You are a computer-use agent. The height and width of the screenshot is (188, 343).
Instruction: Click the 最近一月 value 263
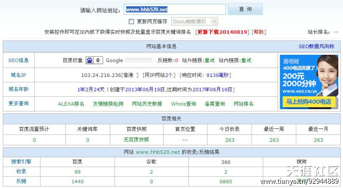(x=318, y=140)
